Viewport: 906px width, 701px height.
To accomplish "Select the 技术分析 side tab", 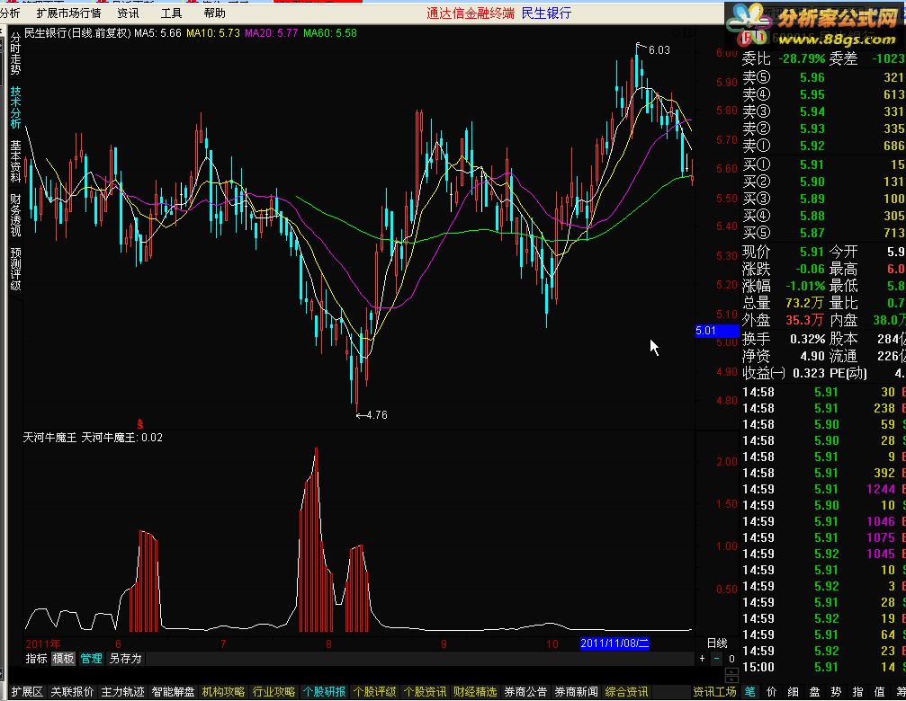I will pyautogui.click(x=15, y=107).
